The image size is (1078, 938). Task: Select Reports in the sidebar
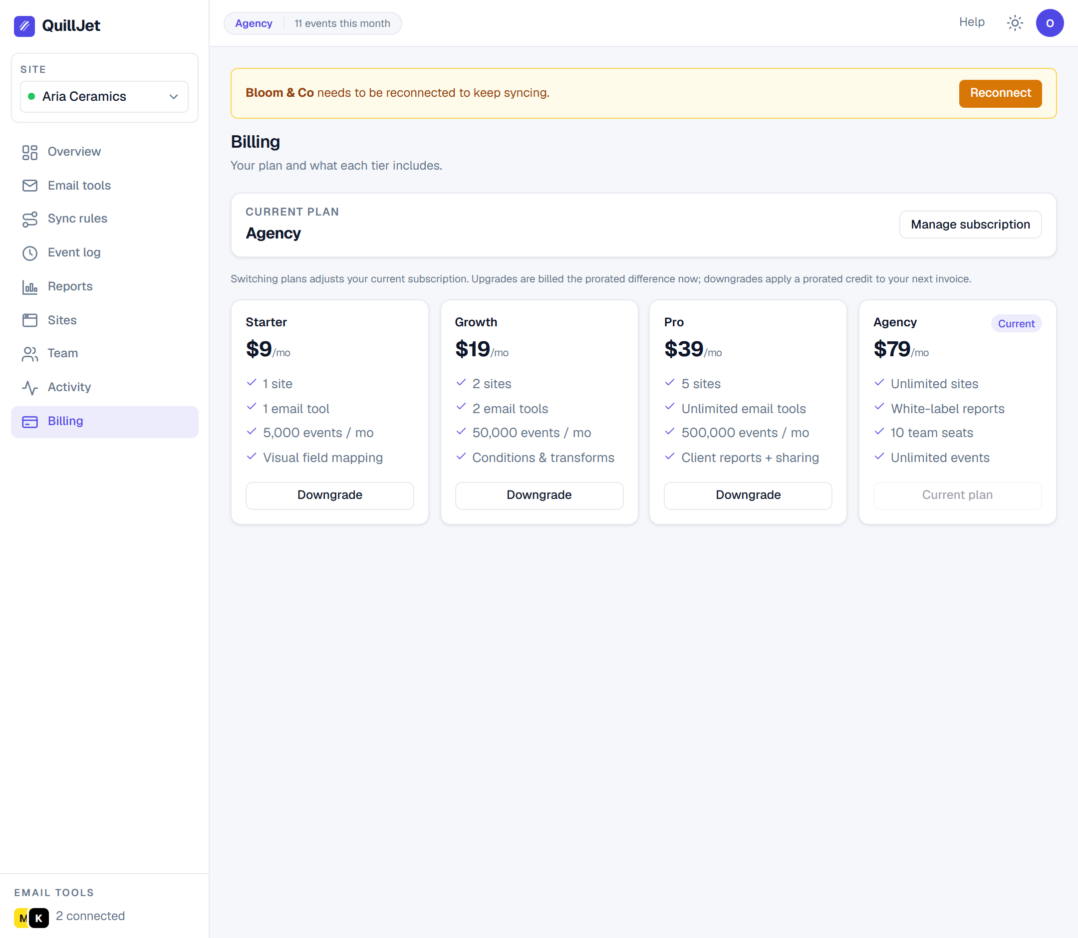tap(105, 287)
